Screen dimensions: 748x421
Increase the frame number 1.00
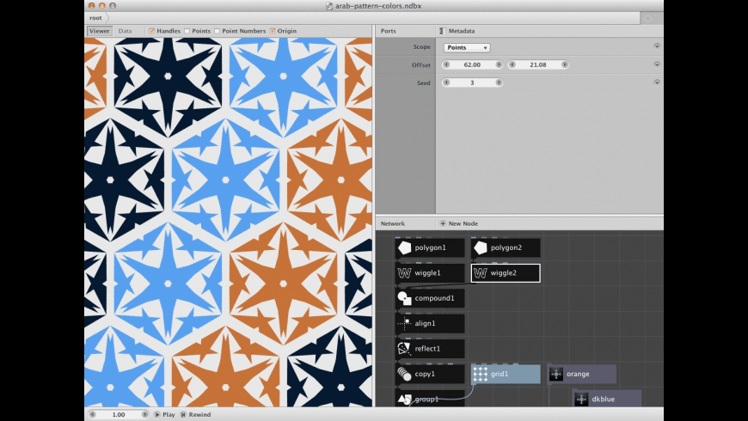pos(144,415)
